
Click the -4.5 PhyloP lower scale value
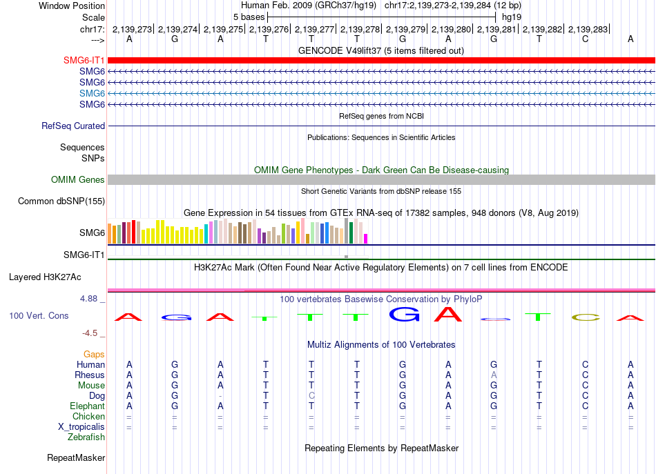coord(90,333)
